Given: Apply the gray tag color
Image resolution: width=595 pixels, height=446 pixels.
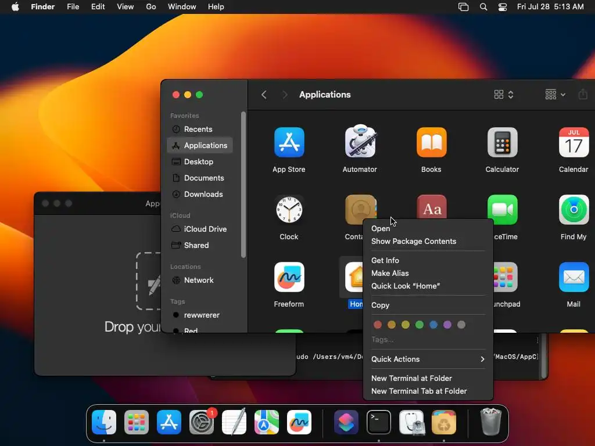Looking at the screenshot, I should pyautogui.click(x=461, y=325).
